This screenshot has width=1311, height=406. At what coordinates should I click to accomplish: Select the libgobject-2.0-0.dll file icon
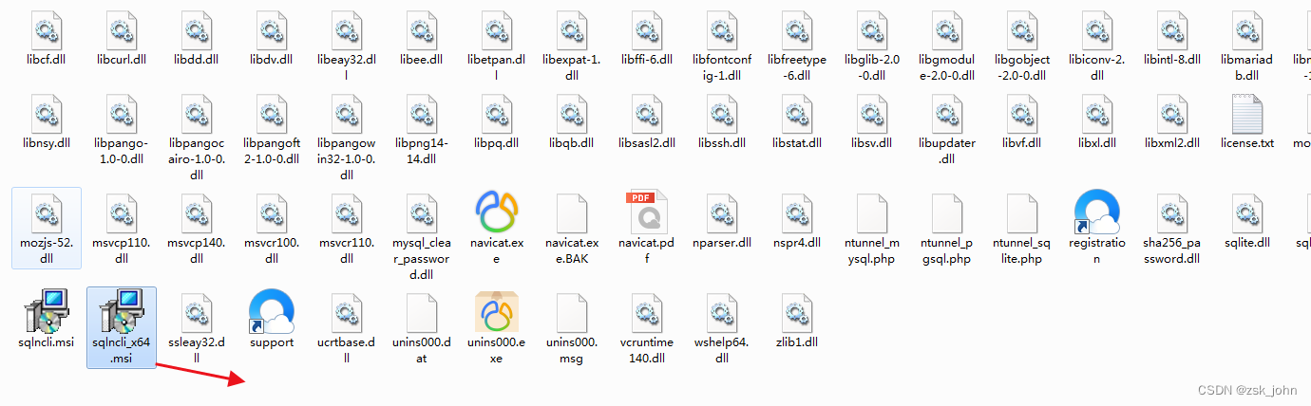click(x=1021, y=28)
